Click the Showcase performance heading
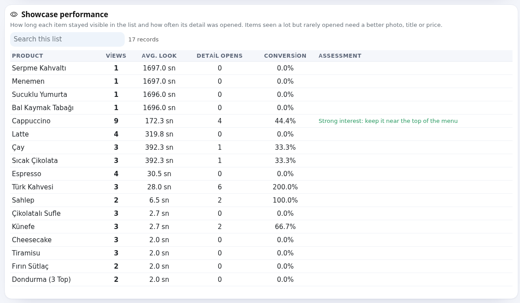This screenshot has height=303, width=520. pos(65,15)
